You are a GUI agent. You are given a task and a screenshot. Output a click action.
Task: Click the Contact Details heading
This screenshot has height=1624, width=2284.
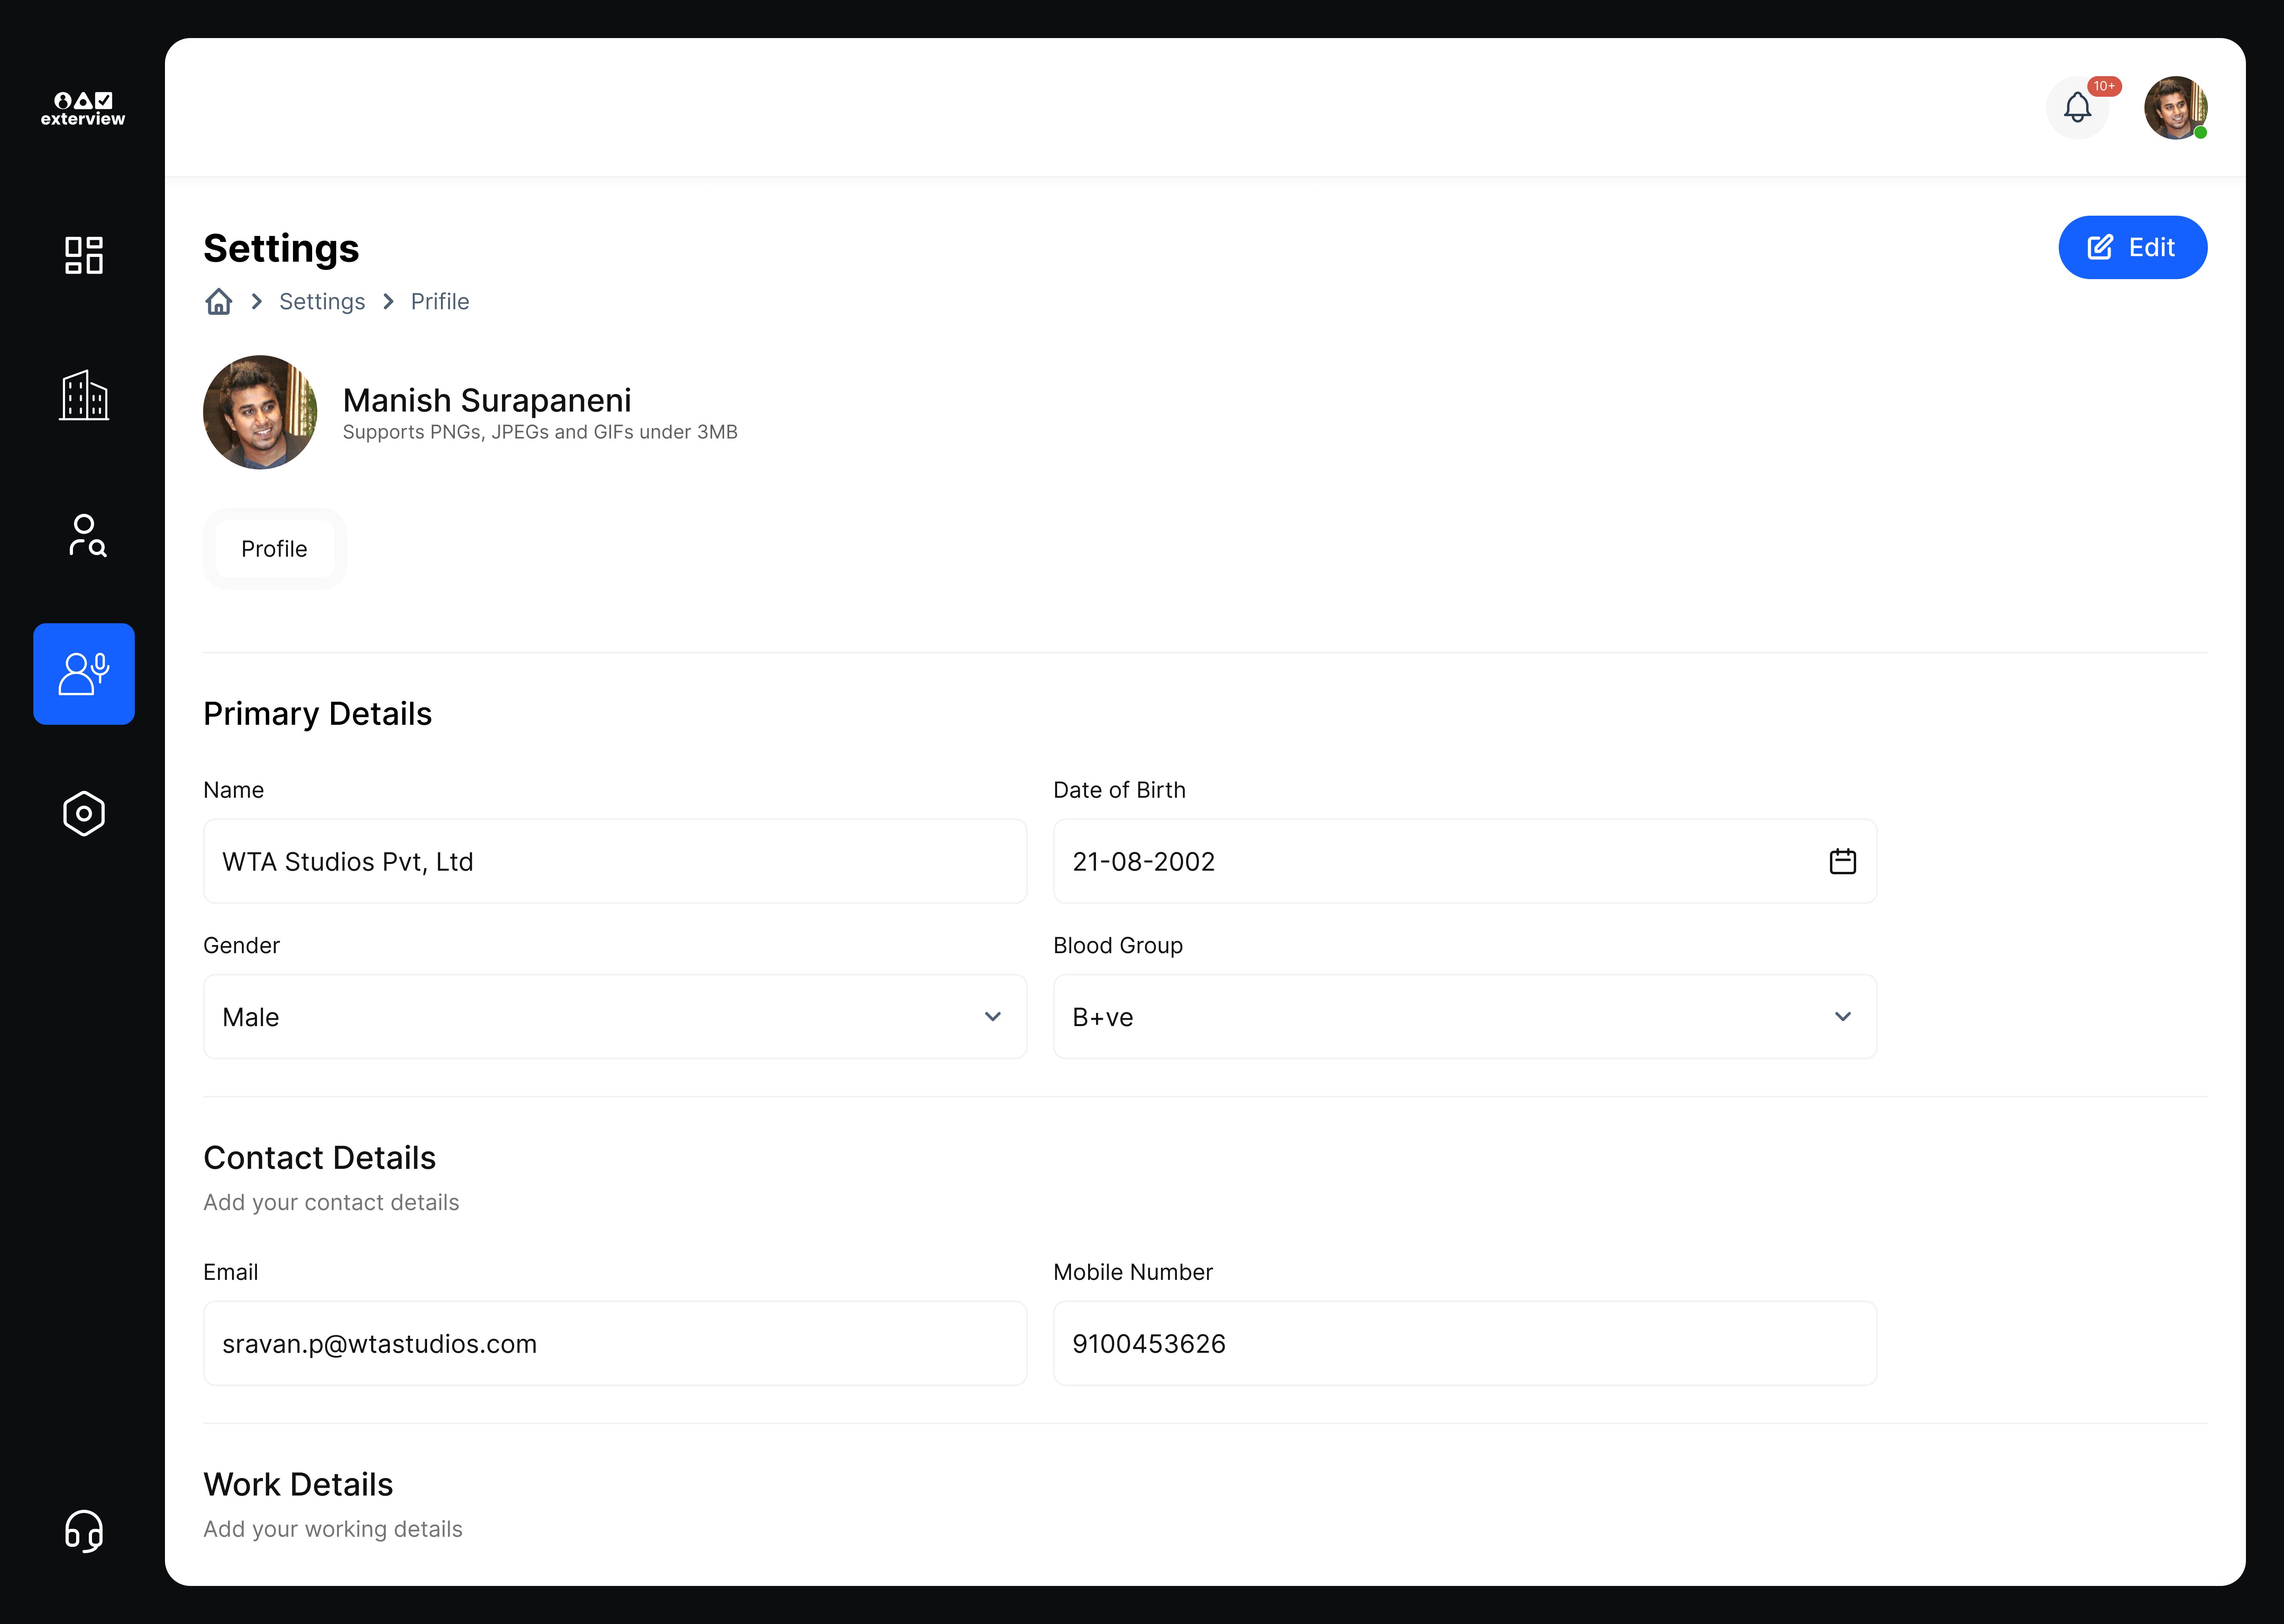click(x=320, y=1158)
